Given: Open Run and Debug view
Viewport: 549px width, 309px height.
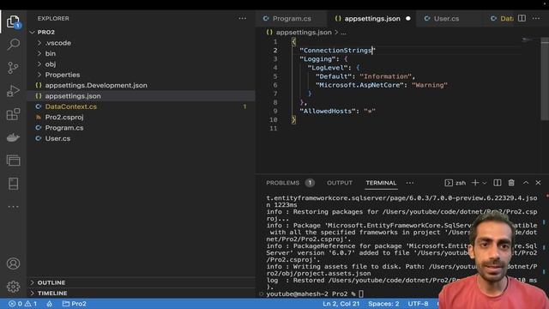Looking at the screenshot, I should coord(14,91).
